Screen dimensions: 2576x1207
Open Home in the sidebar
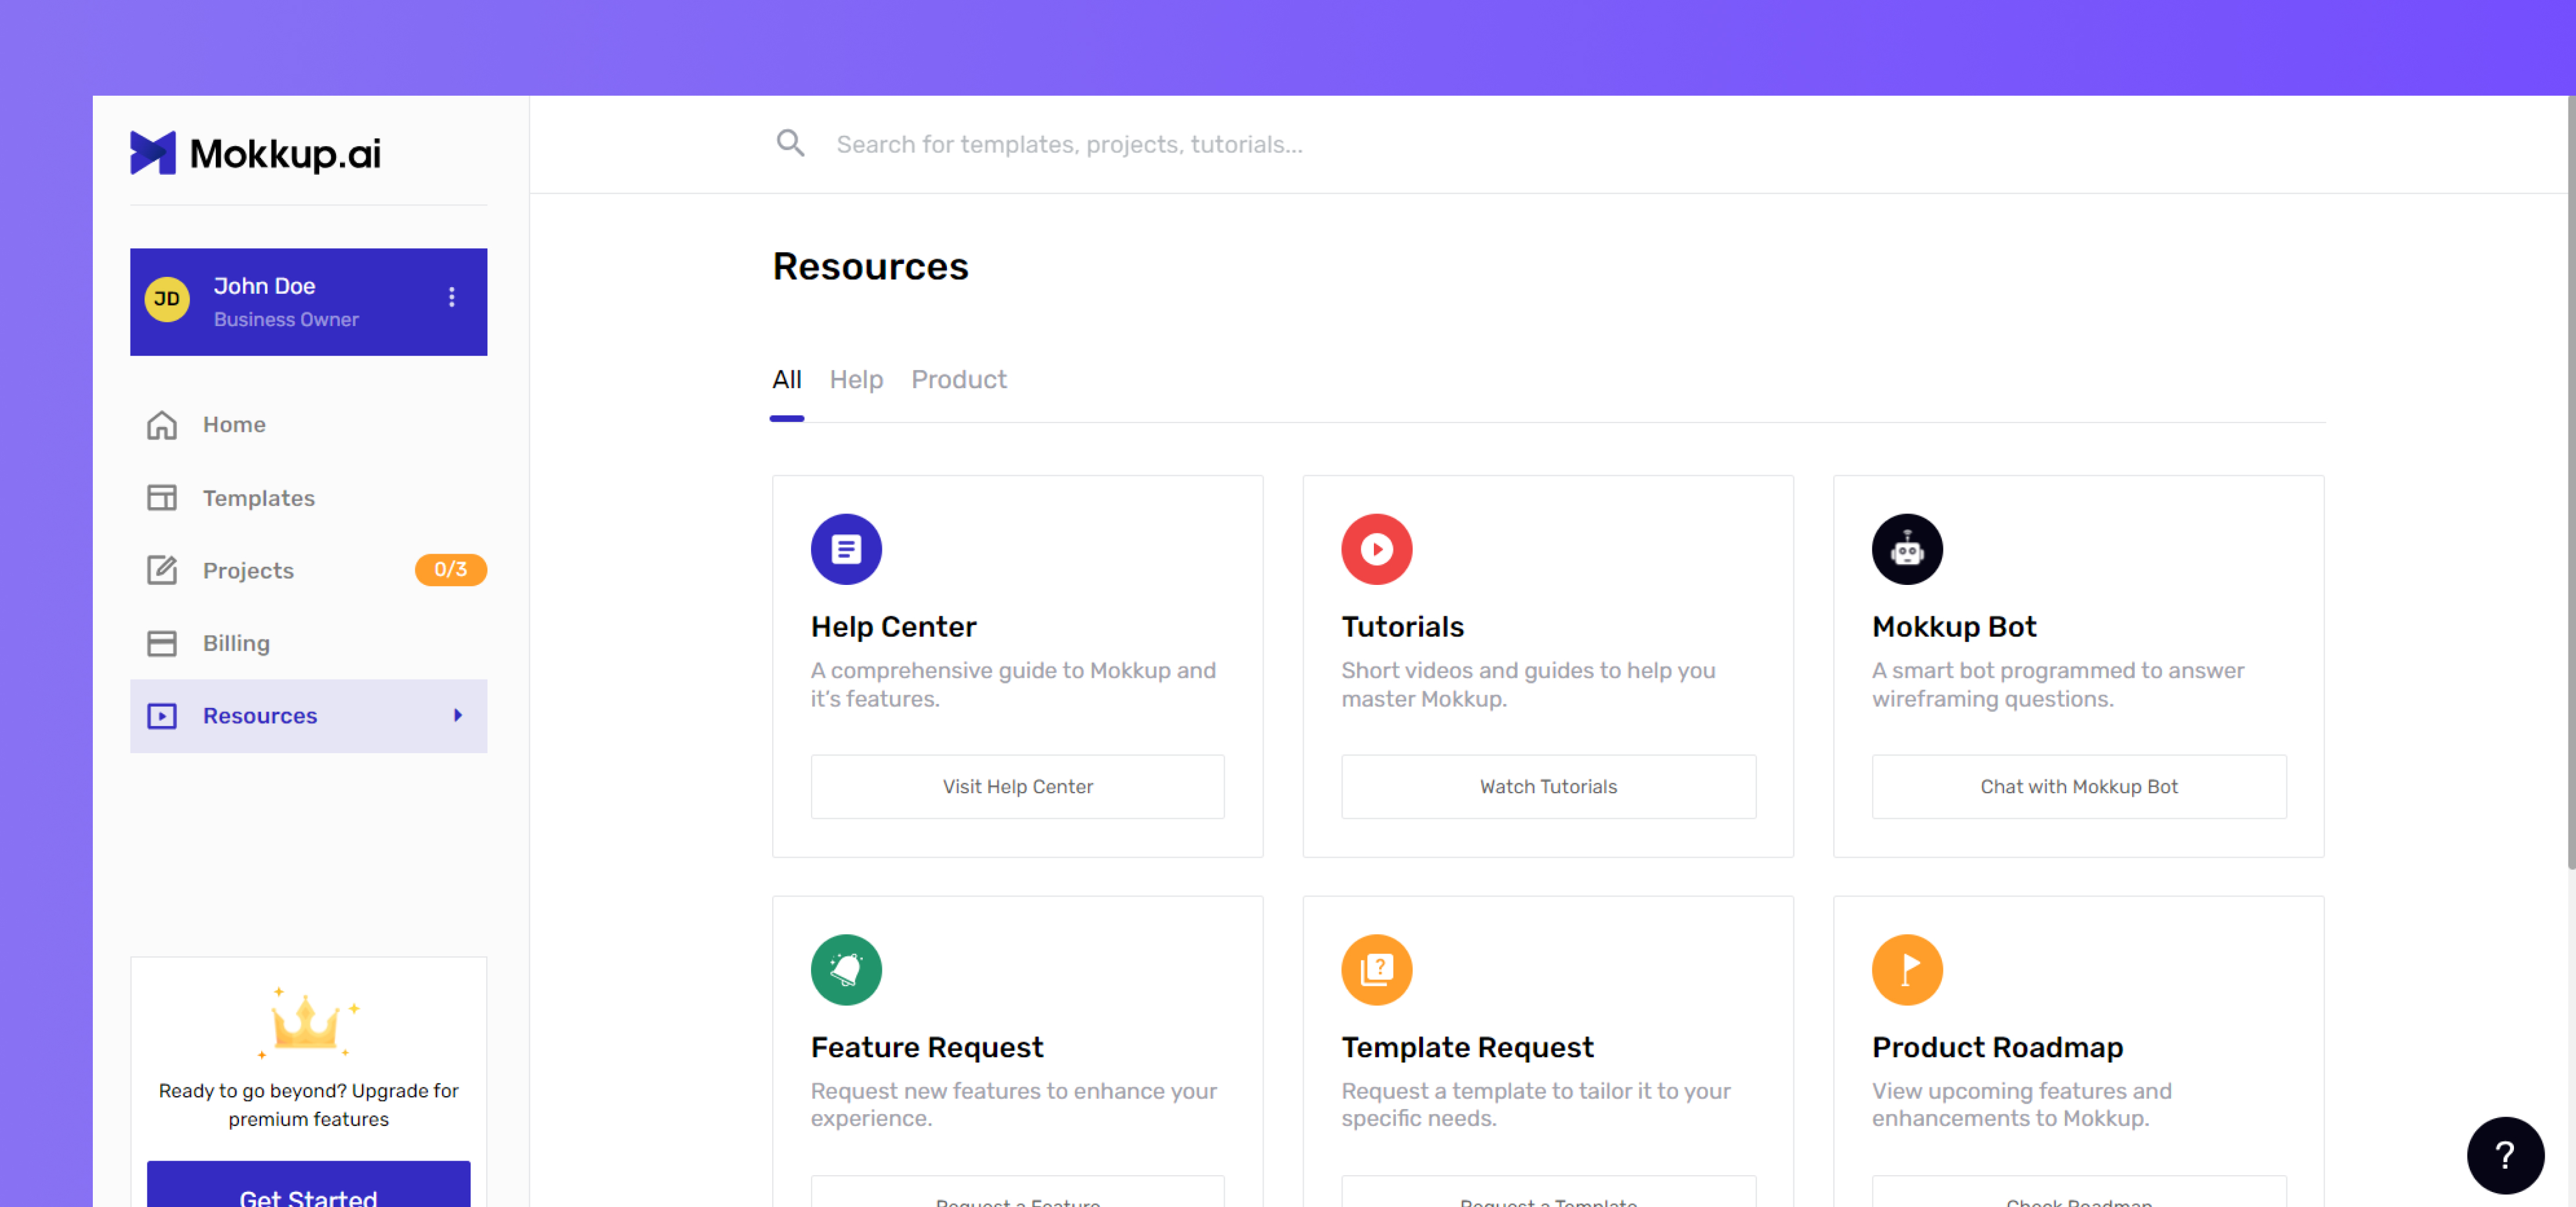(308, 425)
